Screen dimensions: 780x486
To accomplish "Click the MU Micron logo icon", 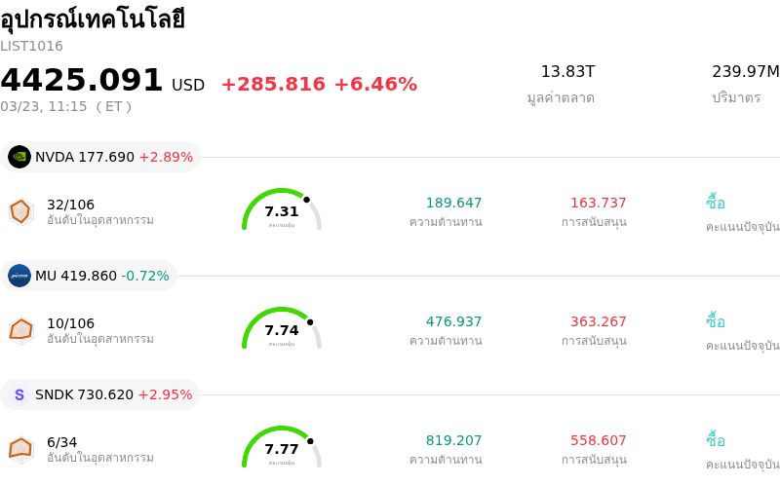I will pyautogui.click(x=19, y=276).
